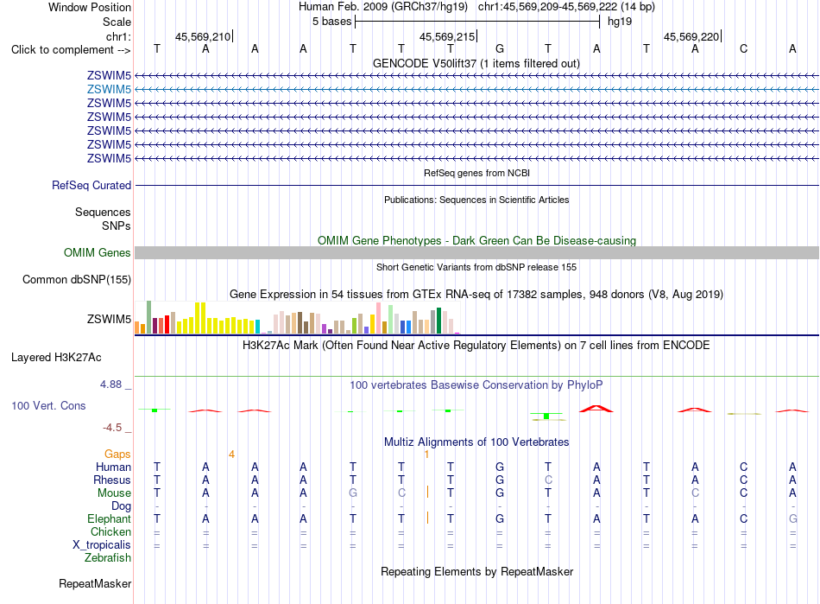Viewport: 820px width, 604px height.
Task: Click the 'Click to complement -->' label
Action: (x=71, y=50)
